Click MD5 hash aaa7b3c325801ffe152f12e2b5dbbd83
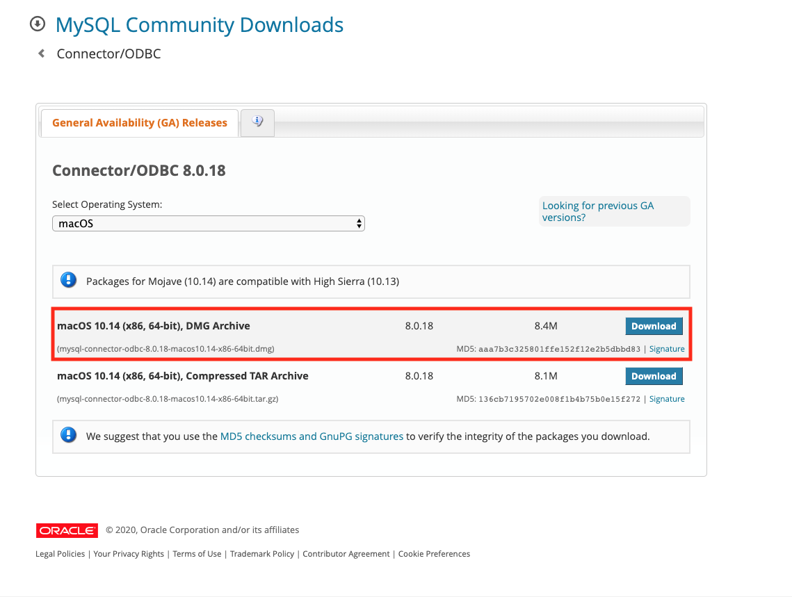 [x=559, y=349]
